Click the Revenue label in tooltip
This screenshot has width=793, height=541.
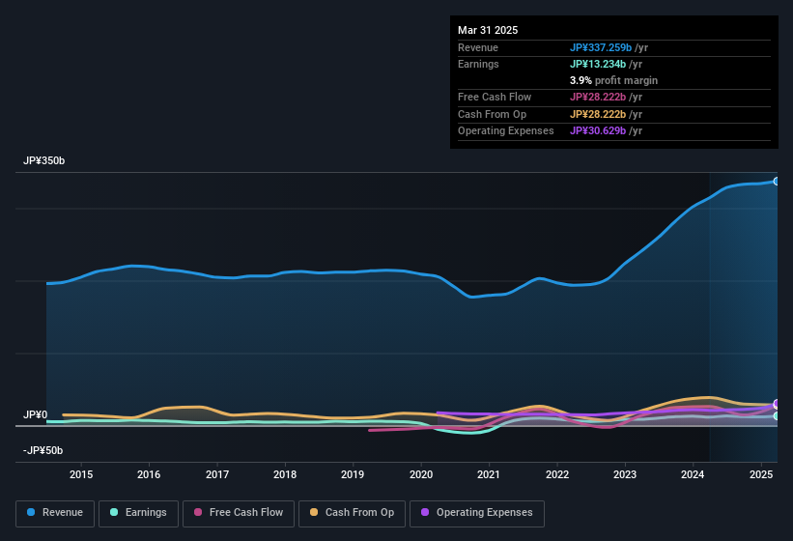[478, 47]
